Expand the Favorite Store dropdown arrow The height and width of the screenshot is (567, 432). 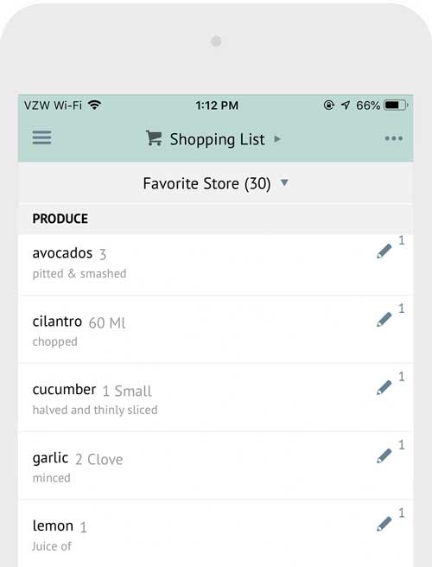284,182
